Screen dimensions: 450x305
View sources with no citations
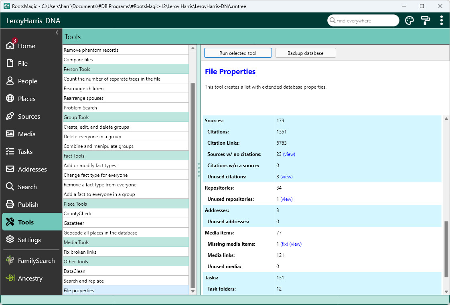(x=289, y=154)
